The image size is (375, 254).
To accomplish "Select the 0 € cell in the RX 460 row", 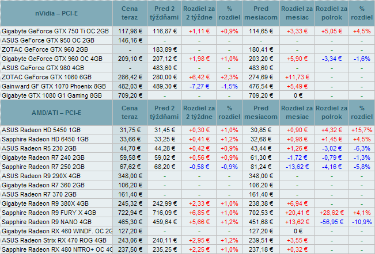I will click(298, 231).
